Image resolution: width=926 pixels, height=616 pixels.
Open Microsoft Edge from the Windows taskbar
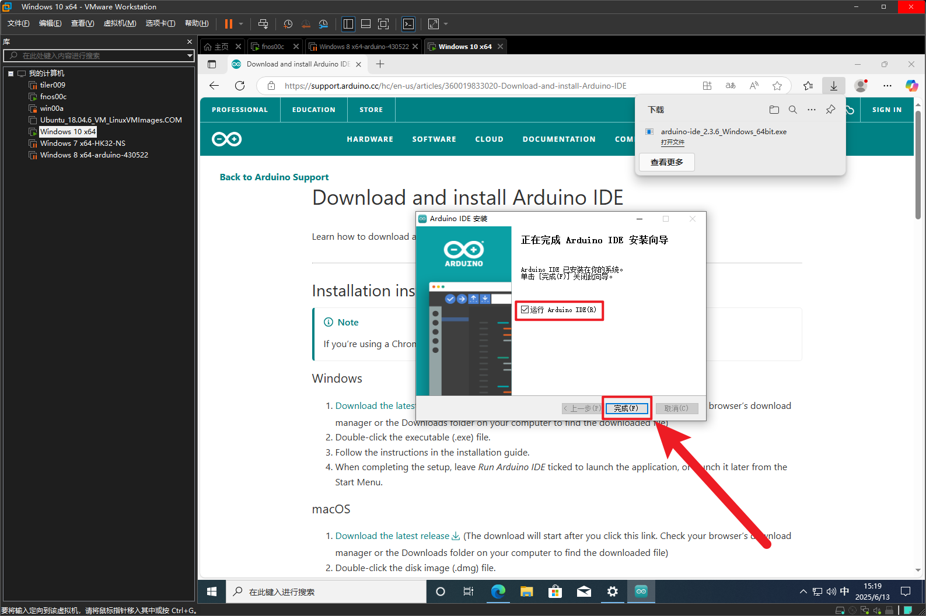pyautogui.click(x=498, y=591)
